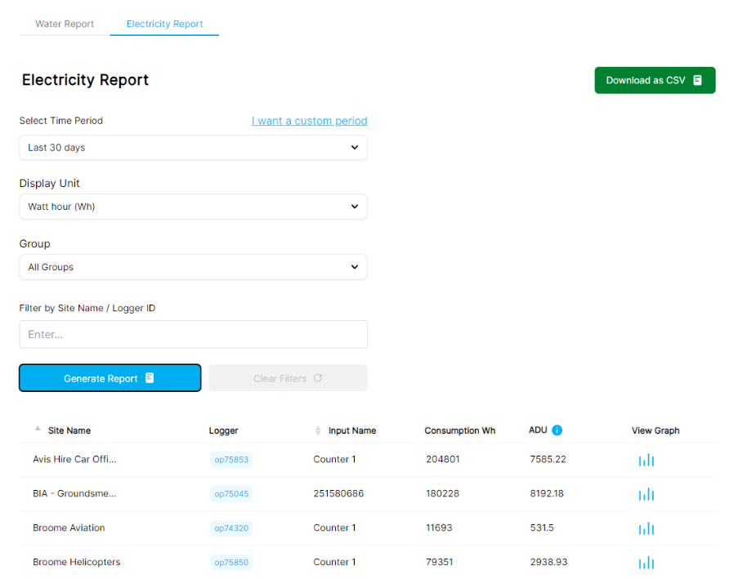Expand the Group dropdown

tap(193, 267)
